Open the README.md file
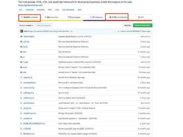This screenshot has height=137, width=183. click(x=28, y=133)
